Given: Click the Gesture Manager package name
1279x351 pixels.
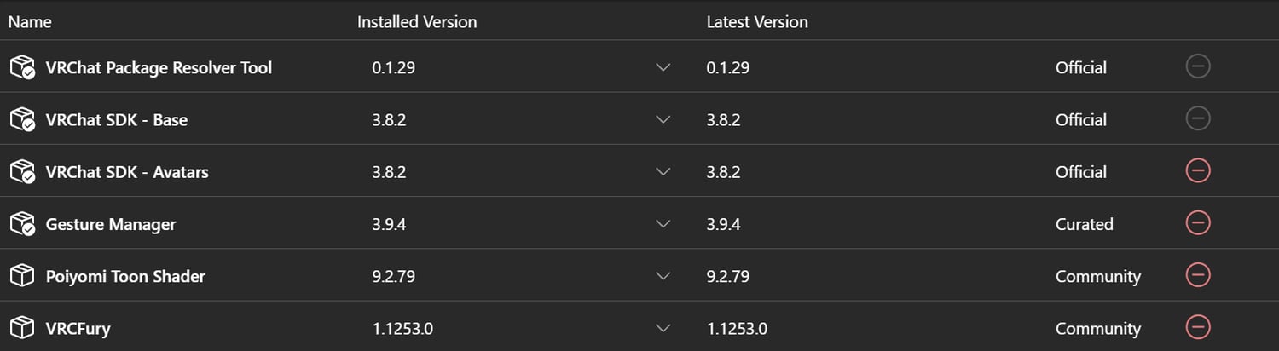Looking at the screenshot, I should [x=110, y=225].
